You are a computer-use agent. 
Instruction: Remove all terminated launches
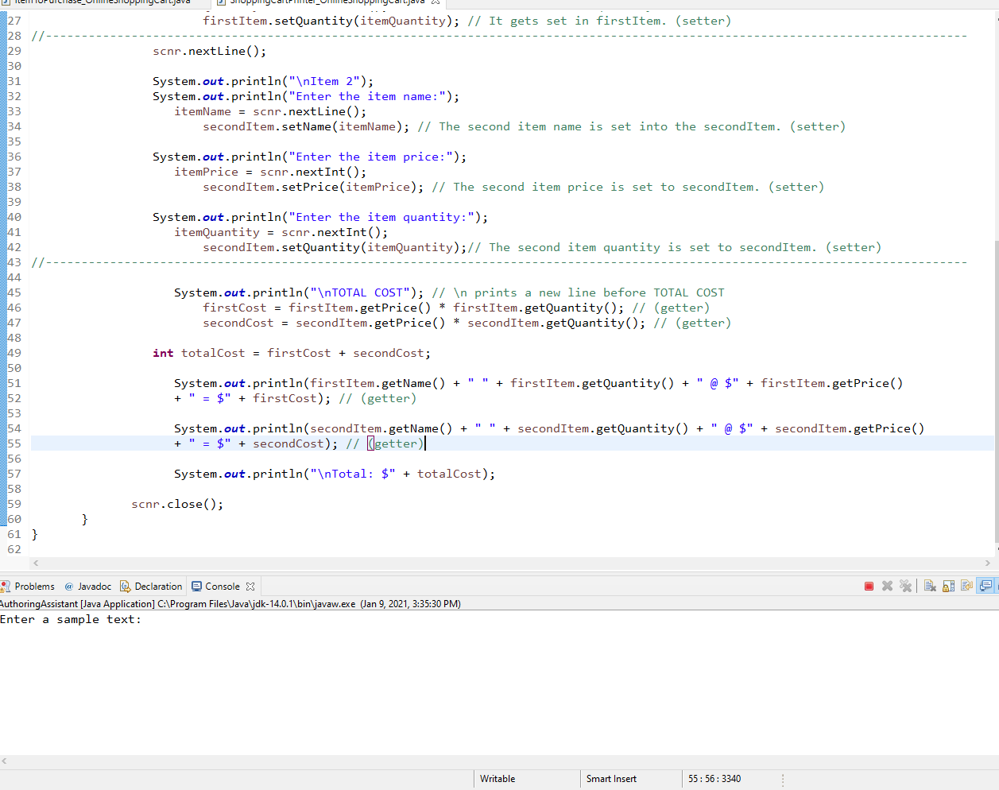click(906, 586)
